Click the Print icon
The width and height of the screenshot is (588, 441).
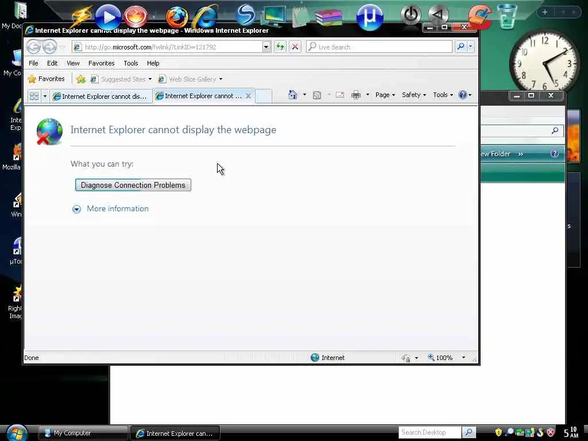coord(356,95)
